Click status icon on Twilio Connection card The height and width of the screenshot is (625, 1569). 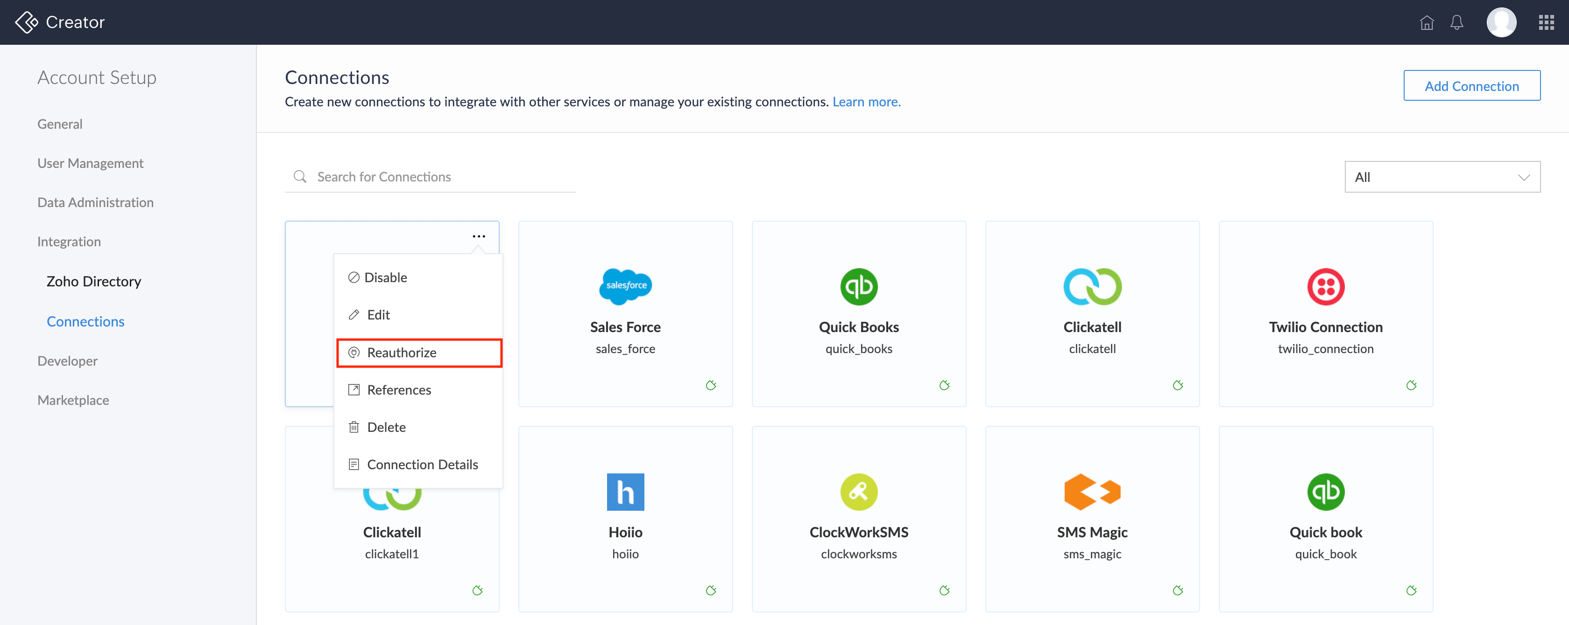pyautogui.click(x=1411, y=385)
